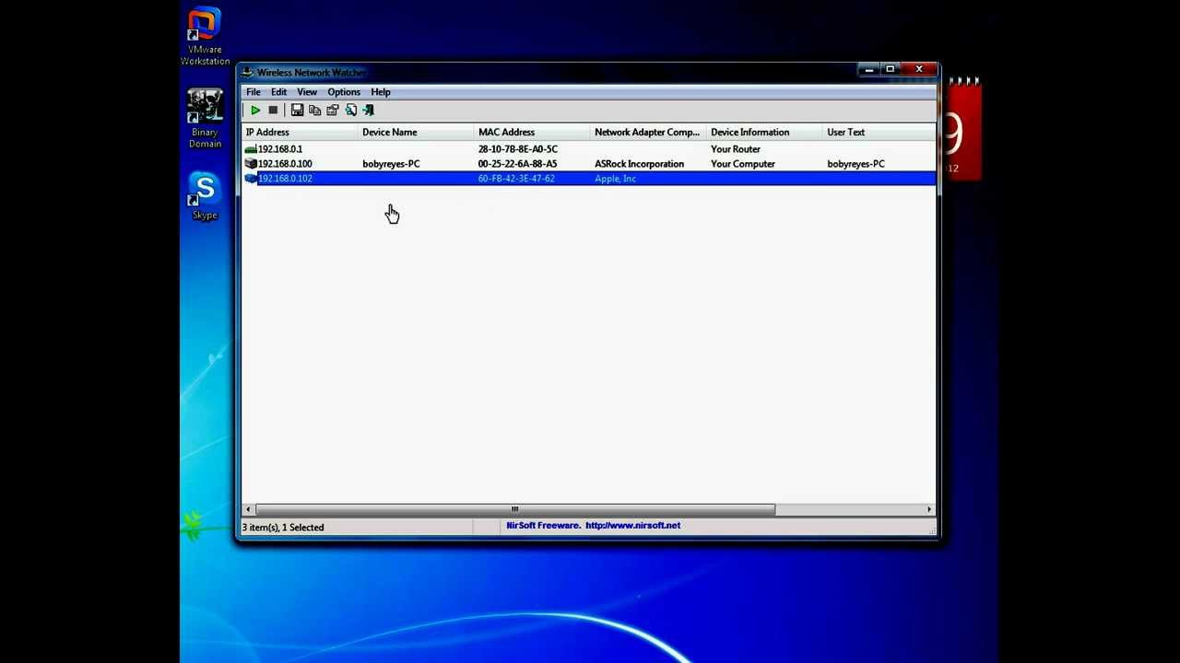Open the VMware Workstation desktop shortcut
The image size is (1180, 663).
pos(205,37)
